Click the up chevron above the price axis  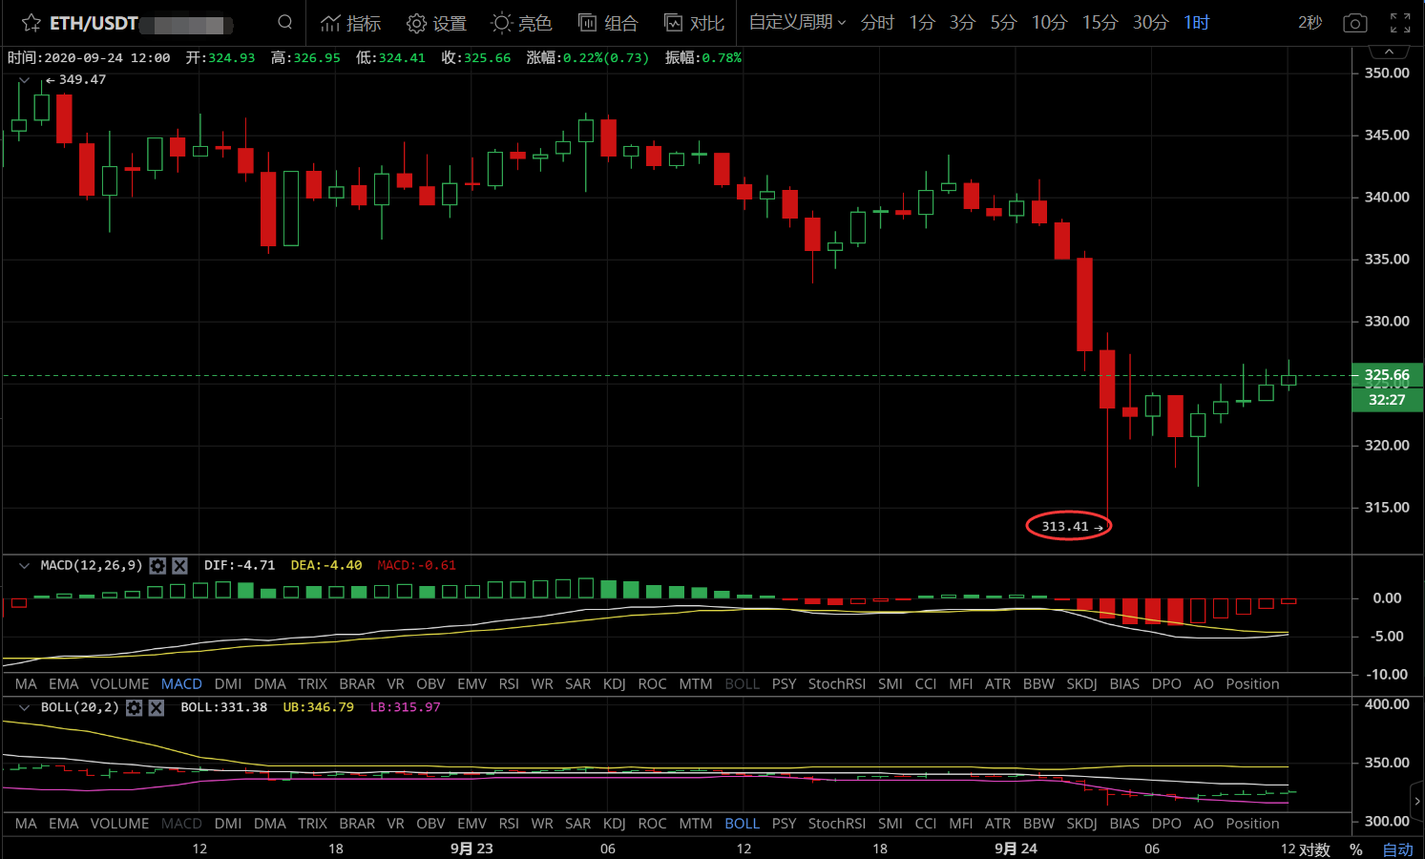click(x=1389, y=52)
